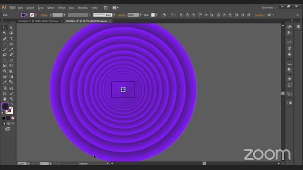Open the fill color dropdown arrow
Screen dimensions: 303x170
pos(27,15)
